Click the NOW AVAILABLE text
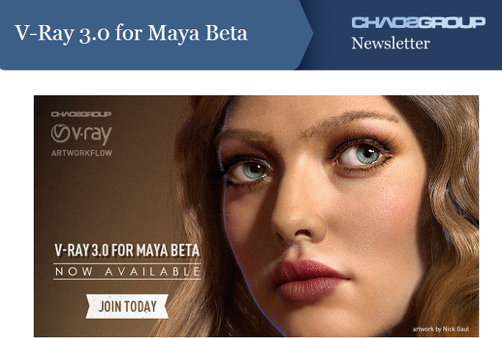The height and width of the screenshot is (338, 502). (x=127, y=271)
